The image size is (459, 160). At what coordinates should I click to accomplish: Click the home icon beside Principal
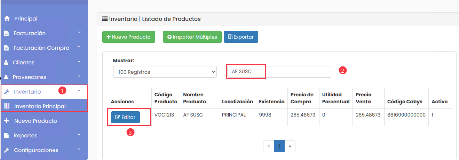(7, 19)
